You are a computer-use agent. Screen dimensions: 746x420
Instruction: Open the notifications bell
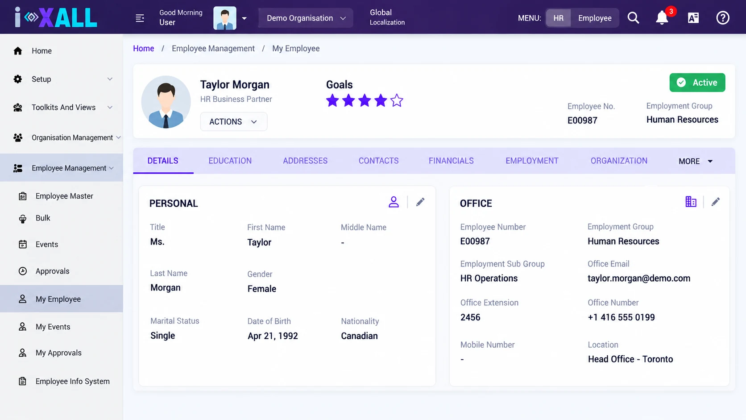coord(662,18)
